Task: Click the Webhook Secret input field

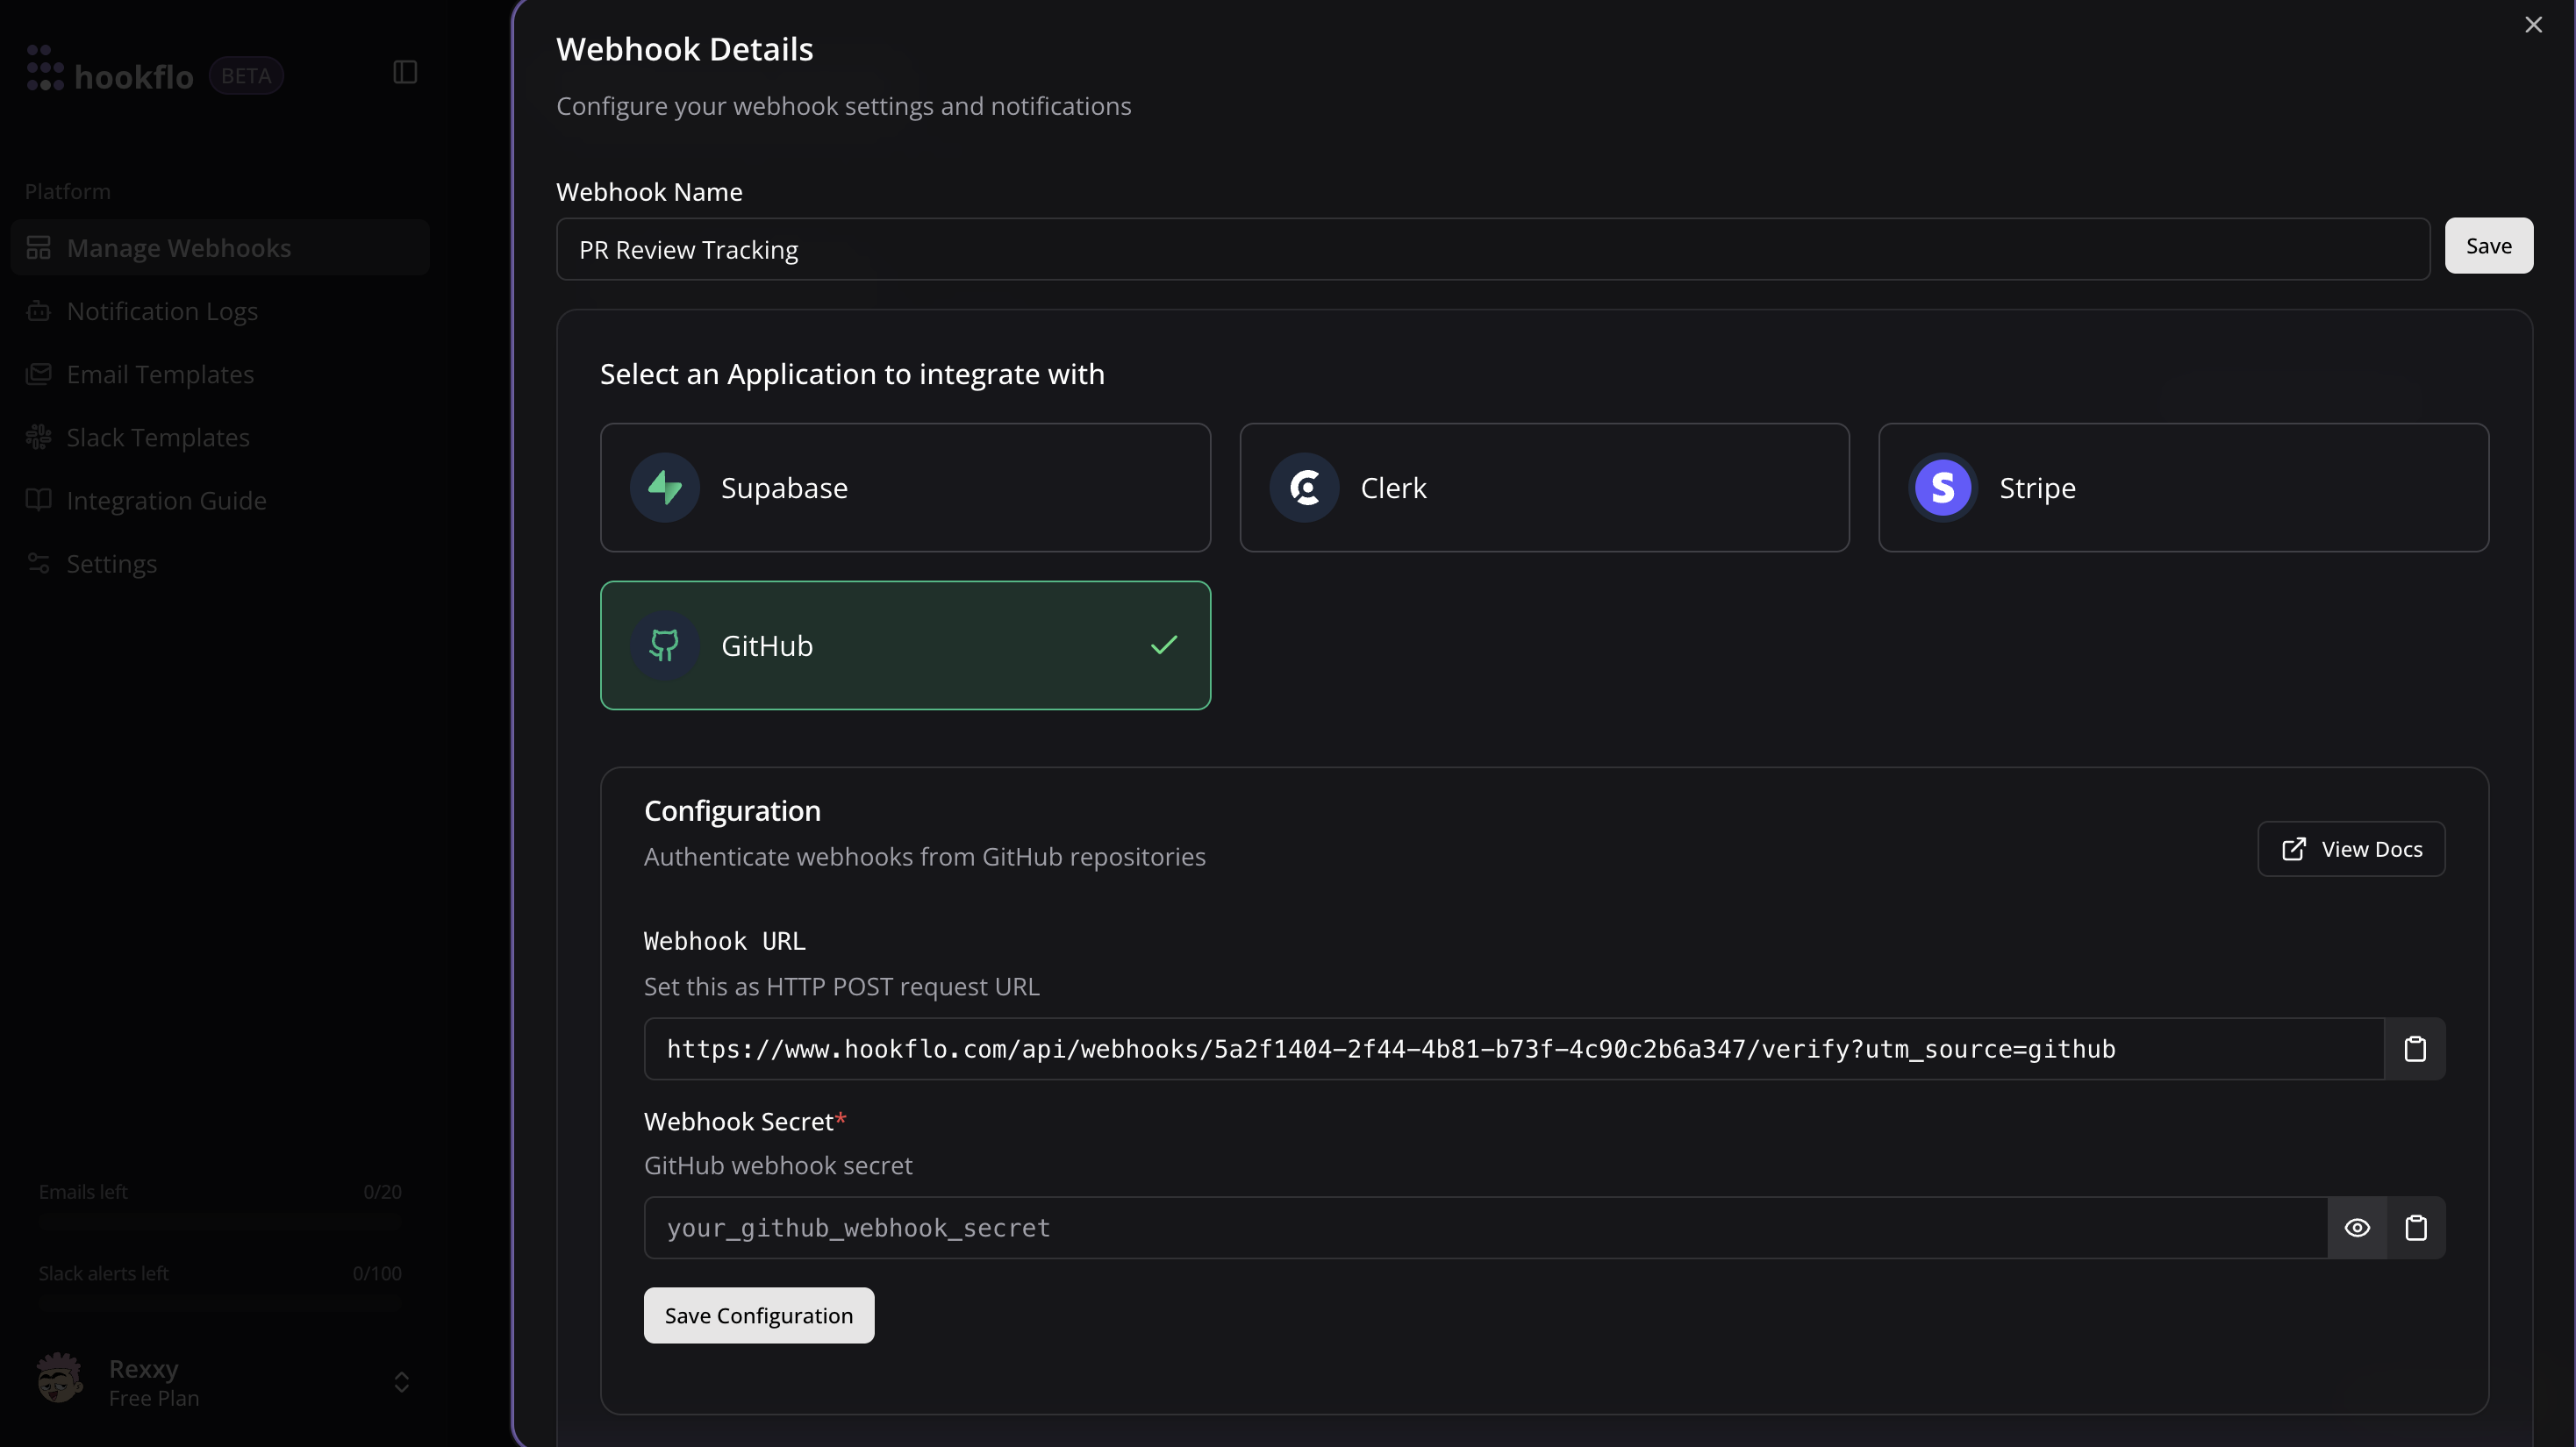Action: pos(1484,1227)
